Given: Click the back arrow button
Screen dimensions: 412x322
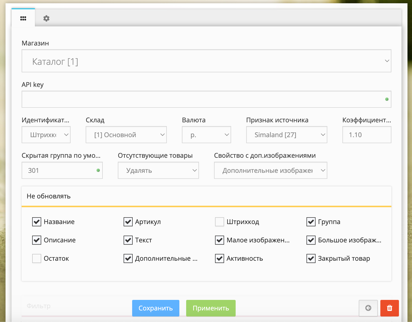Looking at the screenshot, I should 368,308.
